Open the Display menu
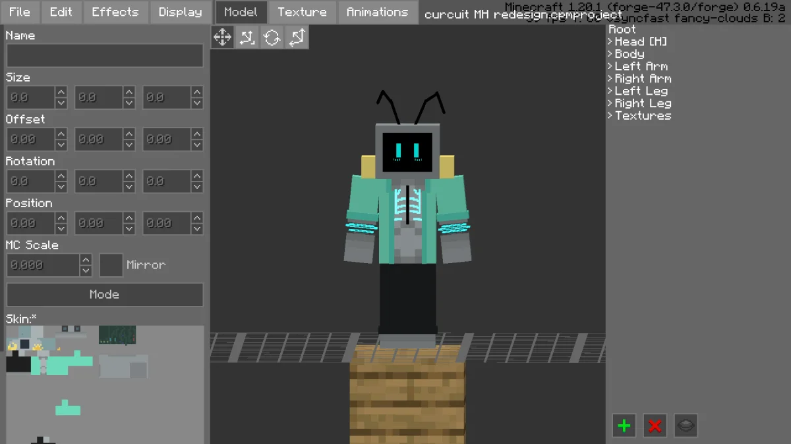Screen dimensions: 791x444 coord(181,12)
